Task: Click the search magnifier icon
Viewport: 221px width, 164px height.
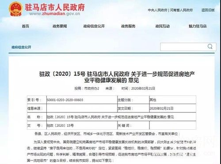Action: coord(210,47)
